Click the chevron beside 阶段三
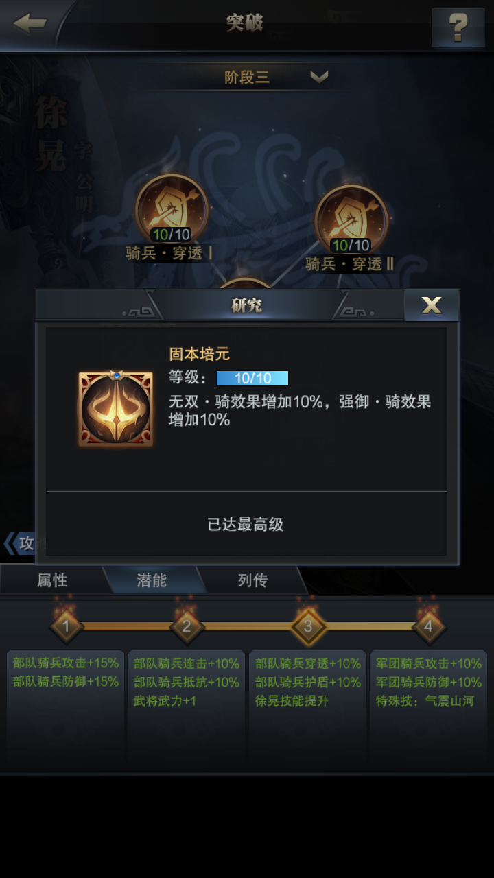The height and width of the screenshot is (878, 494). click(319, 77)
